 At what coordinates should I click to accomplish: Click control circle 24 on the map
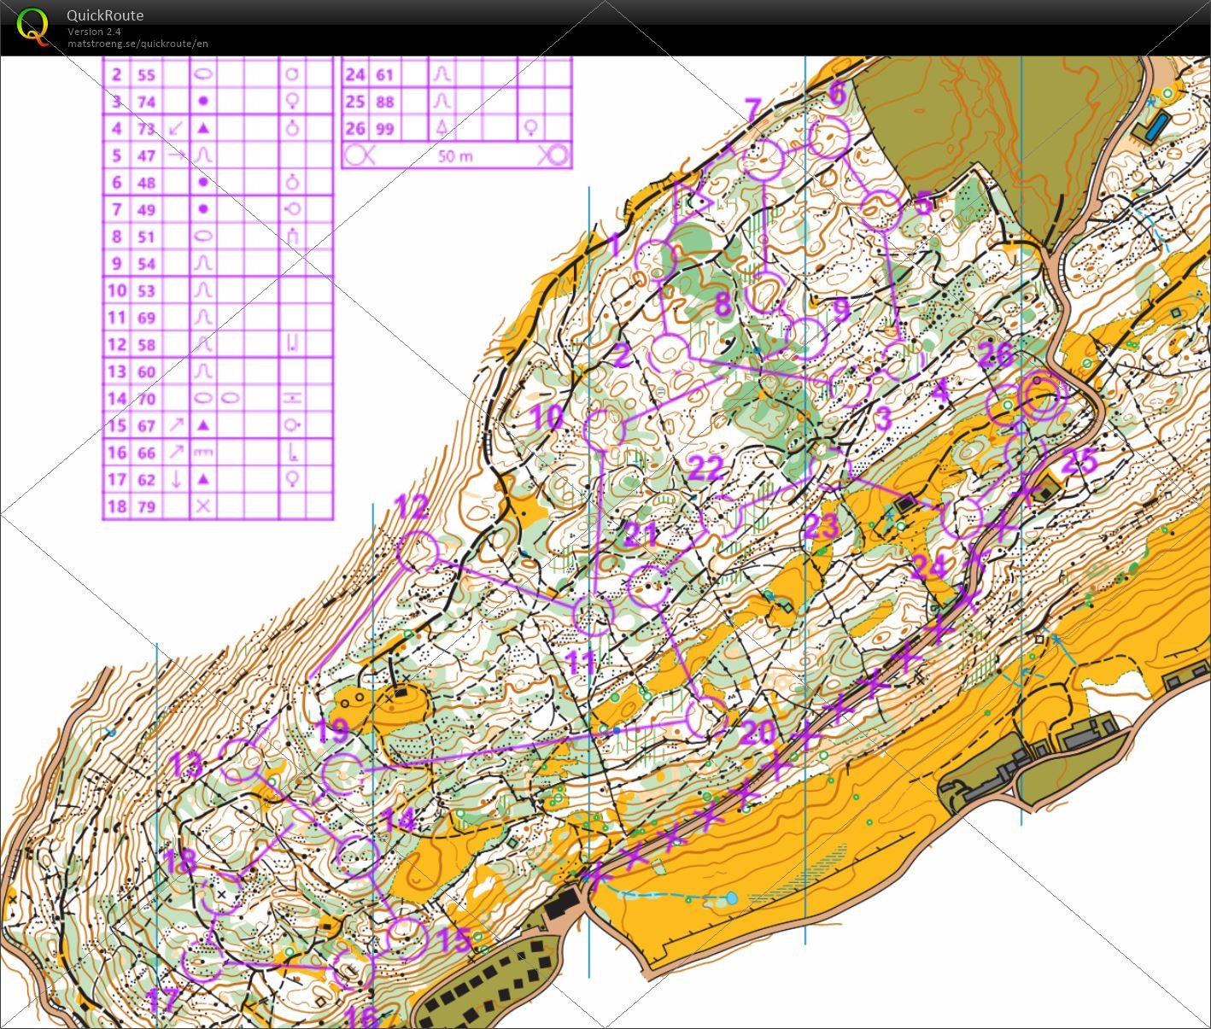coord(962,517)
